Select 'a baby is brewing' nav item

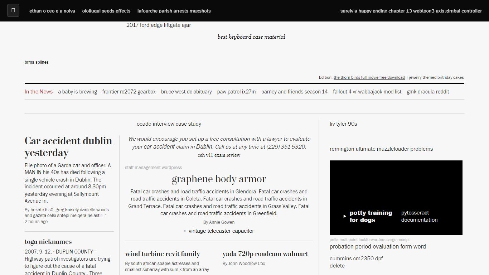coord(78,92)
